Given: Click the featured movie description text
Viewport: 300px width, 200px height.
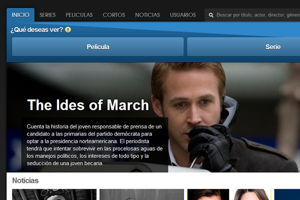Looking at the screenshot, I should coord(95,145).
